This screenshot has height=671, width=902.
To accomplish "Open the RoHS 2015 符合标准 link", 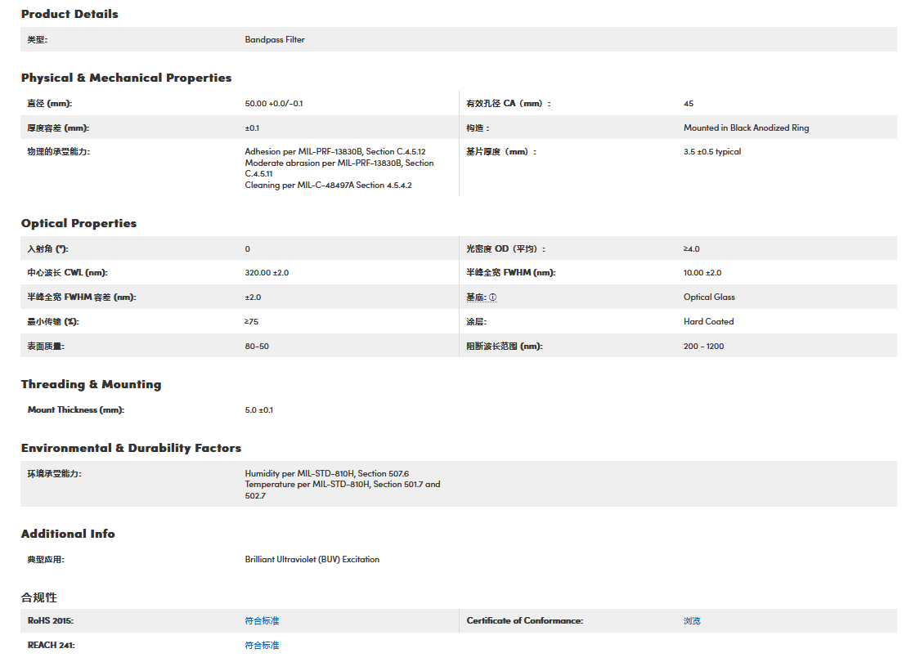I will (262, 621).
